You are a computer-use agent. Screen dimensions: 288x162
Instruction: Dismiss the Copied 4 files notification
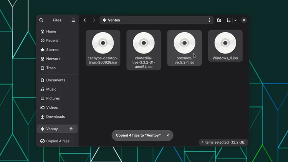pos(167,136)
